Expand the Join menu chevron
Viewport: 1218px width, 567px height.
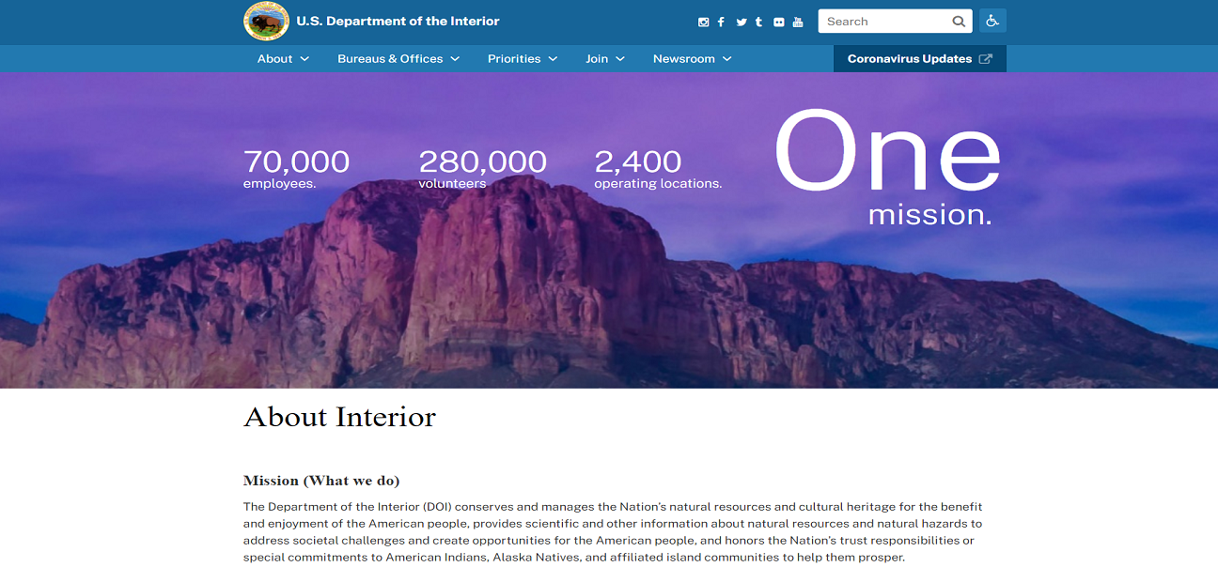[619, 58]
